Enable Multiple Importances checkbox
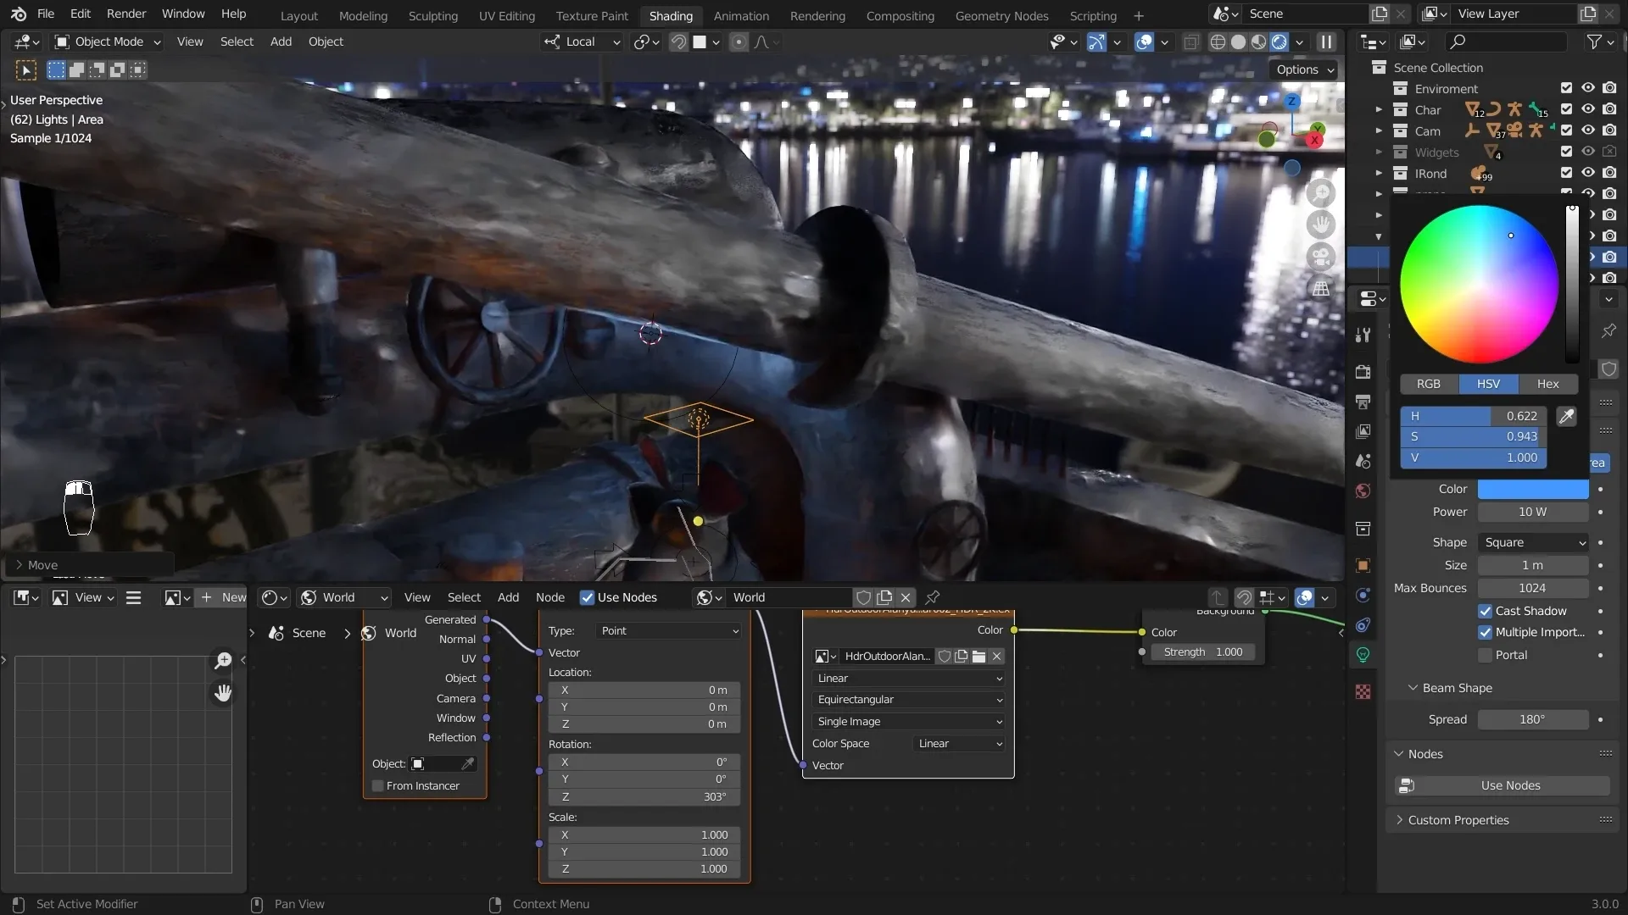1628x915 pixels. pos(1485,632)
